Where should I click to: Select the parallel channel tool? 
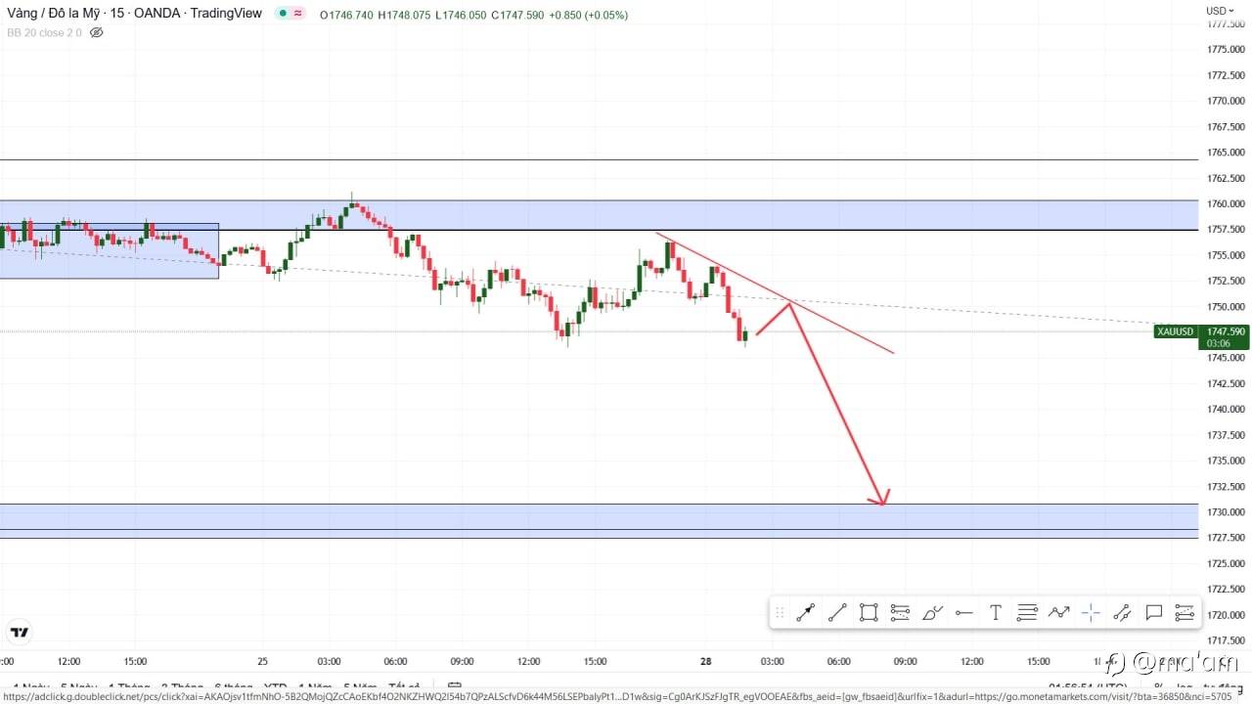click(x=1122, y=613)
